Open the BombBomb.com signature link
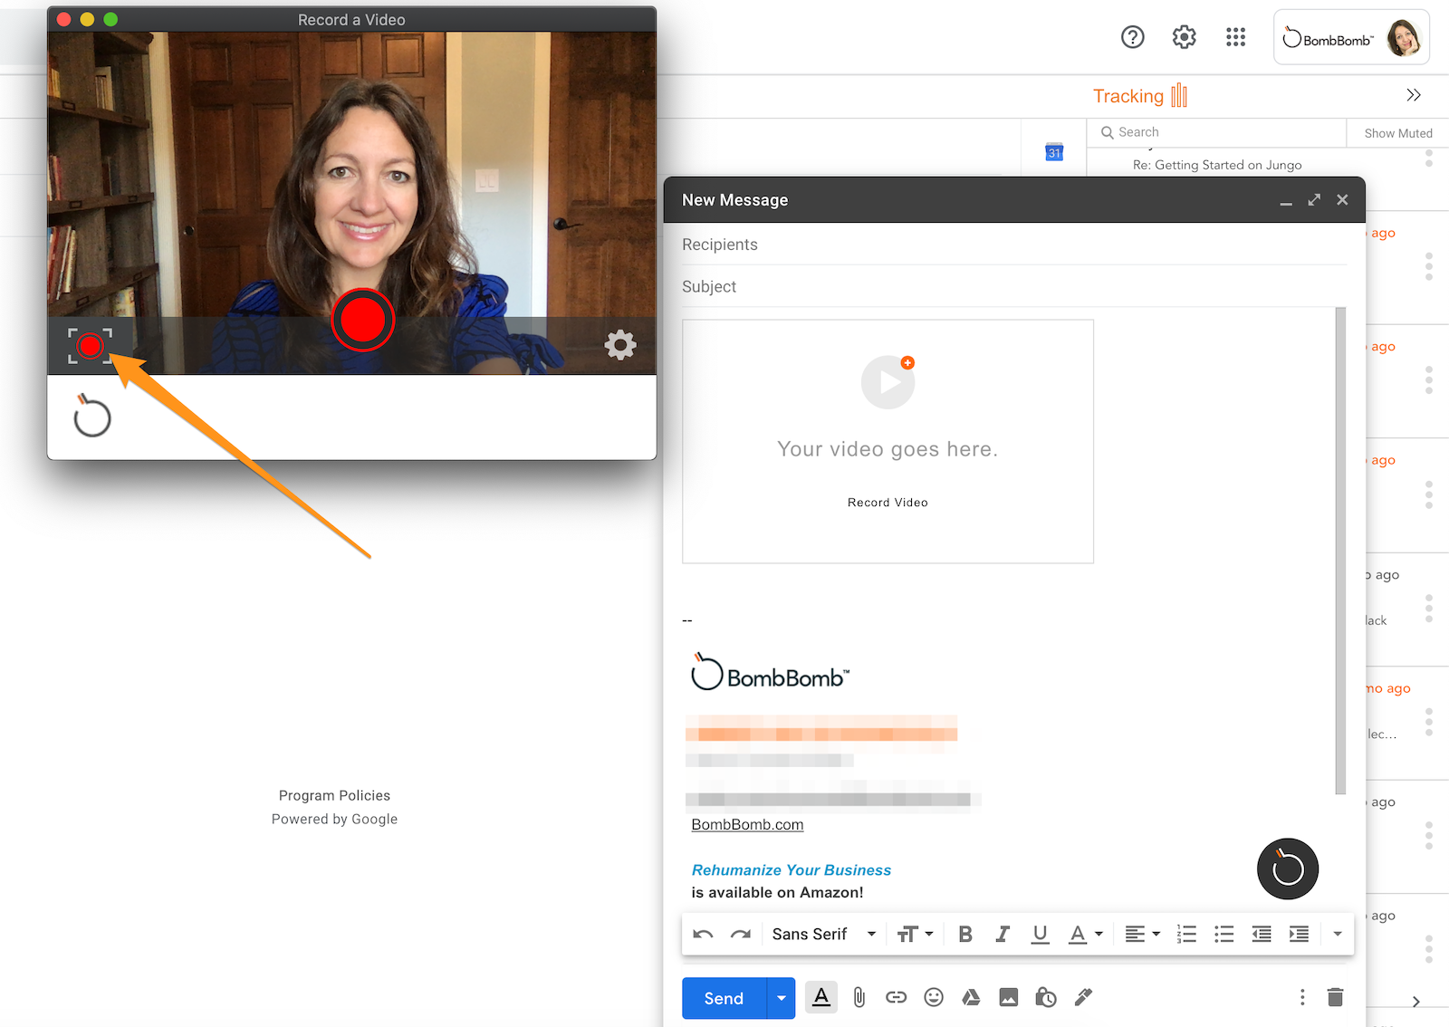The height and width of the screenshot is (1027, 1449). point(747,825)
